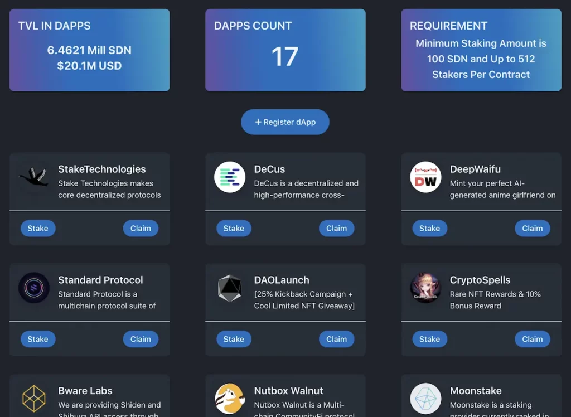Click the 6.4621 Mill SDN value
Image resolution: width=571 pixels, height=417 pixels.
(x=89, y=50)
